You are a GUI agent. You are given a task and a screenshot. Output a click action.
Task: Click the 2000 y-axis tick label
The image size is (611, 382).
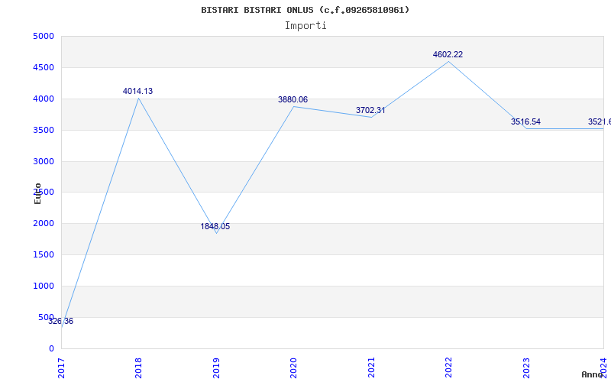click(x=44, y=223)
